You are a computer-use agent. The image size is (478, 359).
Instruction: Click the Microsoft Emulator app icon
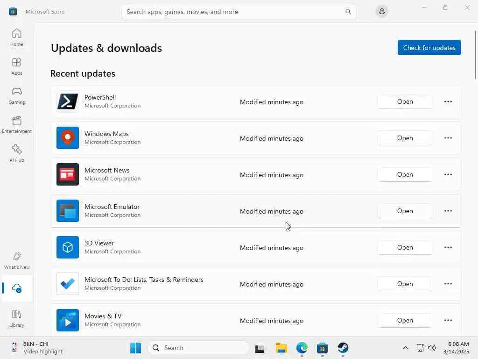(x=68, y=211)
